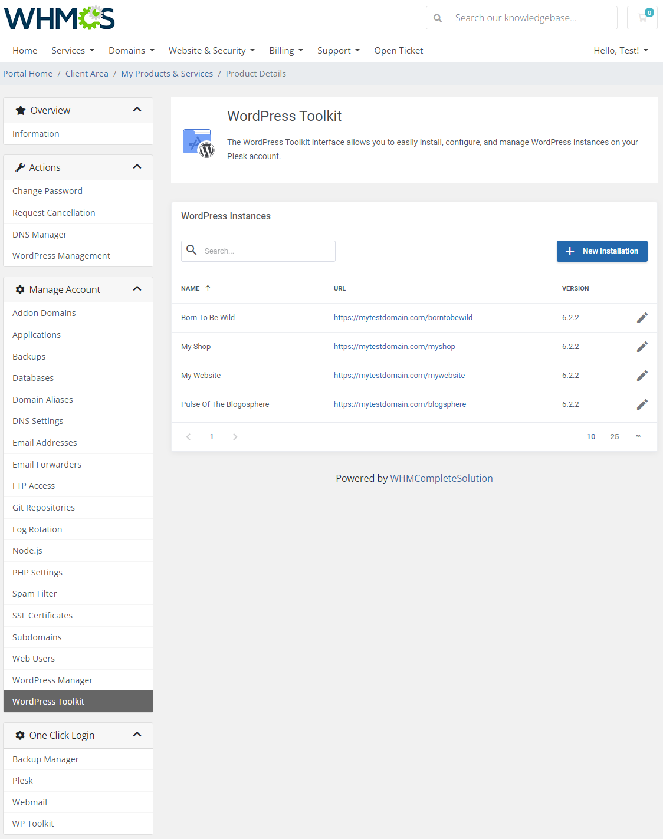Open Information in Overview sidebar
This screenshot has height=839, width=663.
tap(78, 134)
